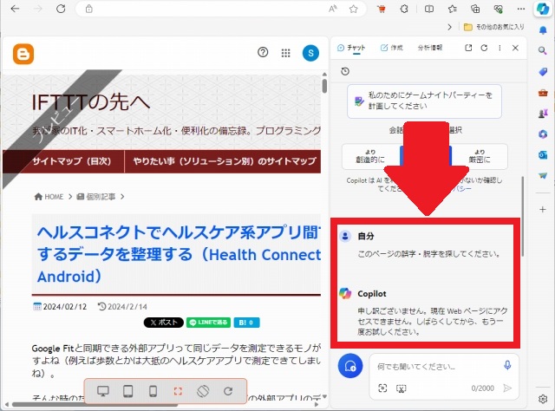The image size is (555, 411).
Task: Follow the HOME breadcrumb link
Action: (x=49, y=197)
